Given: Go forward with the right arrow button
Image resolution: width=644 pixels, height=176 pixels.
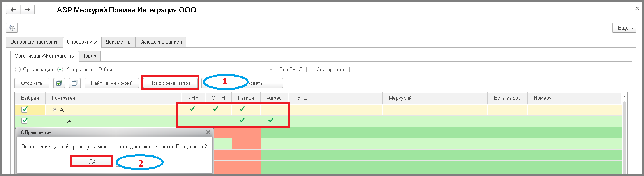Looking at the screenshot, I should (x=27, y=10).
